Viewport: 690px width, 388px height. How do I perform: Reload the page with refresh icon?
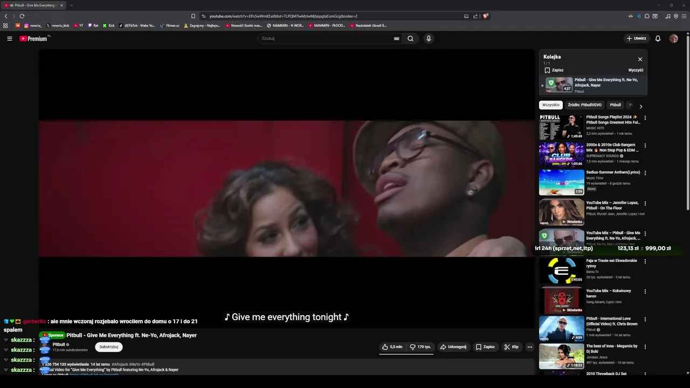22,16
